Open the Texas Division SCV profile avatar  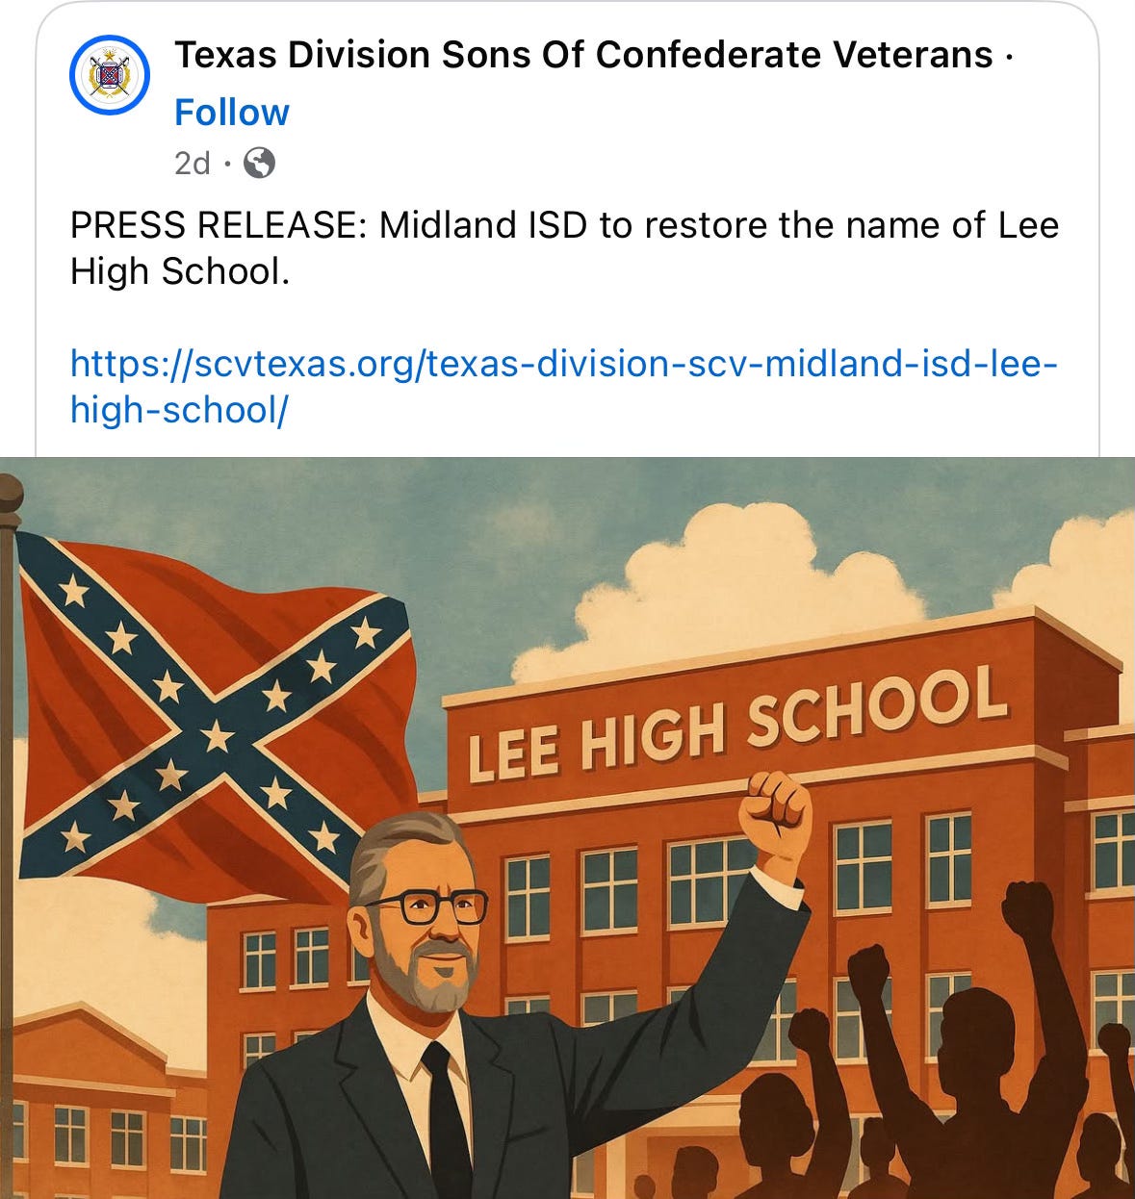coord(109,76)
